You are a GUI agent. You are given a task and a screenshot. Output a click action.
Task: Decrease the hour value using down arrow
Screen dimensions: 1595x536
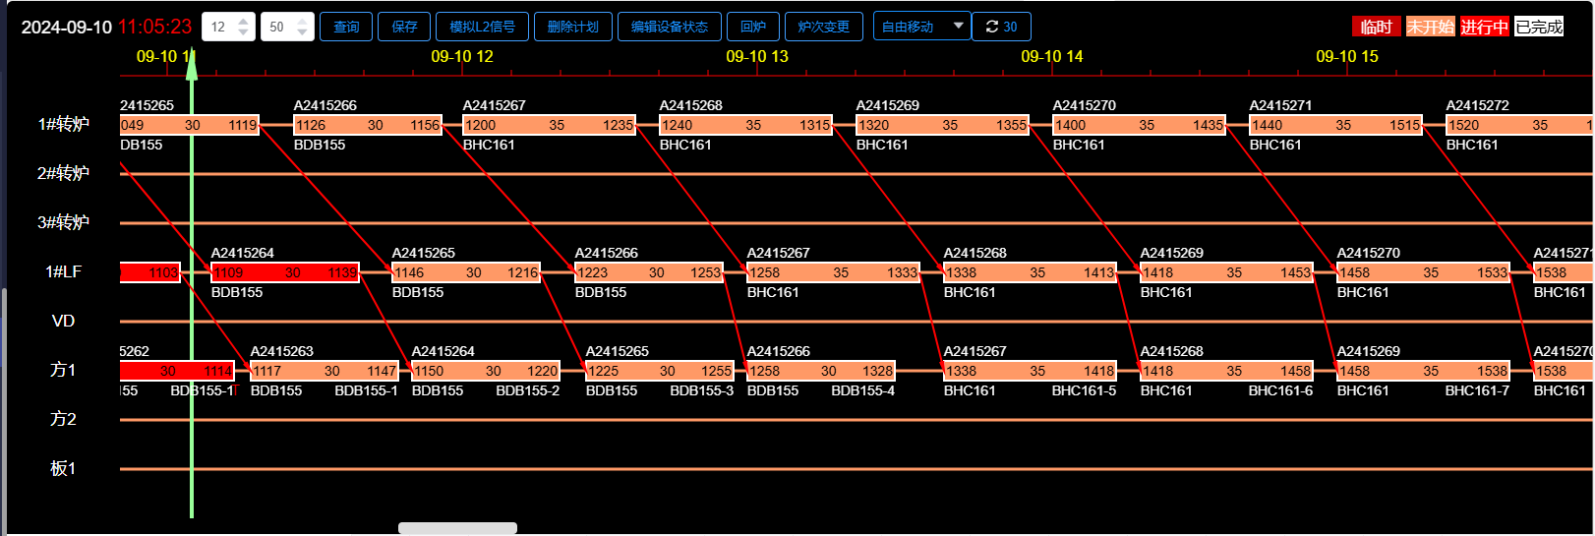click(x=244, y=32)
